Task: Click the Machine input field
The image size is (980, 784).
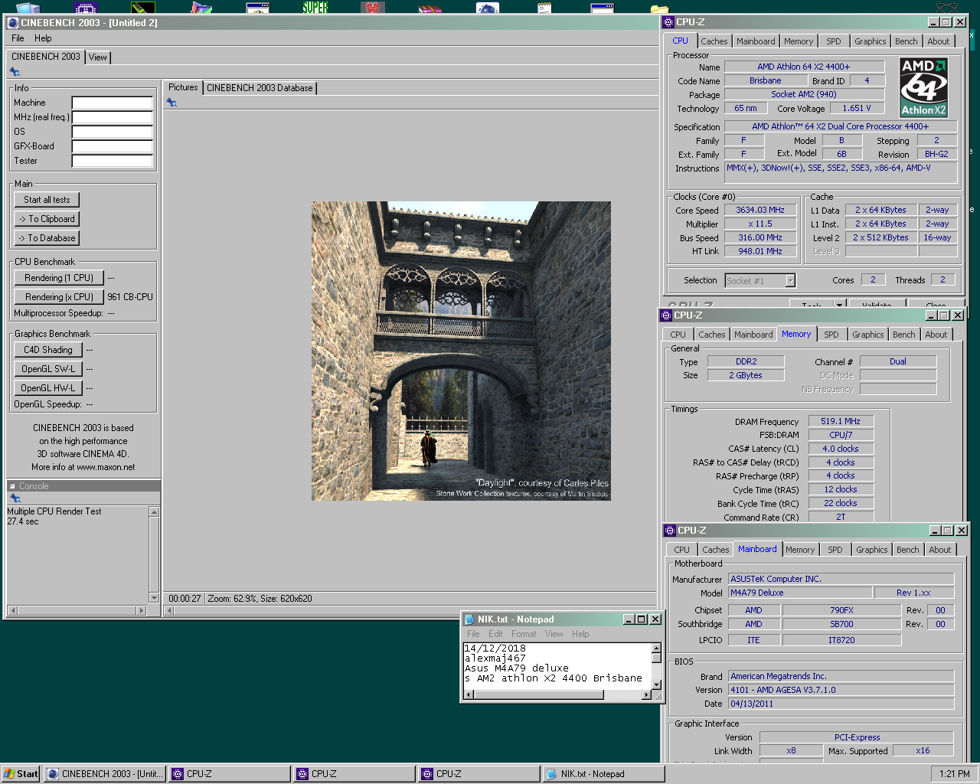Action: (113, 103)
